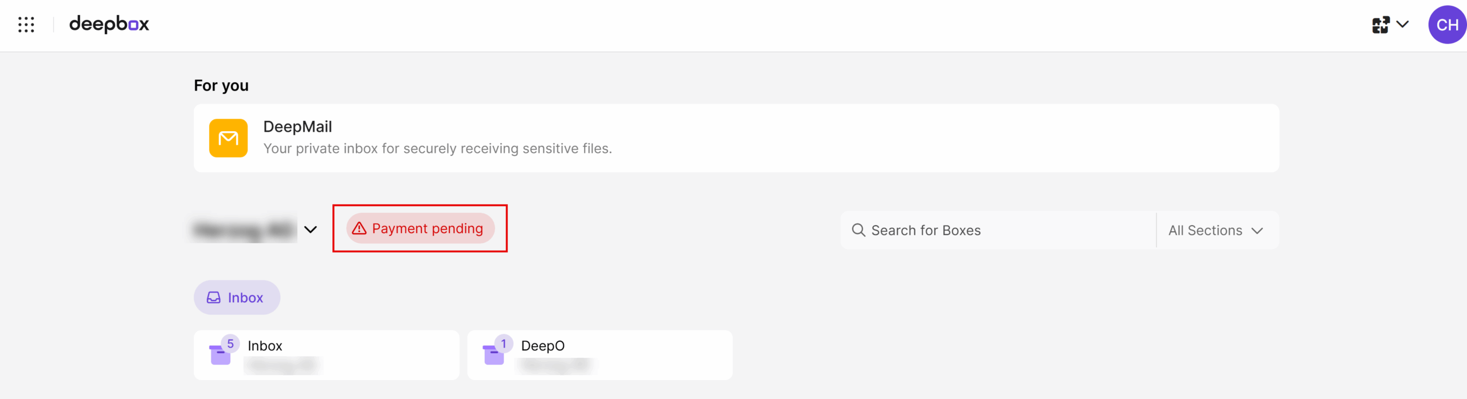1467x399 pixels.
Task: Click the yellow DeepMail envelope icon
Action: pos(228,138)
